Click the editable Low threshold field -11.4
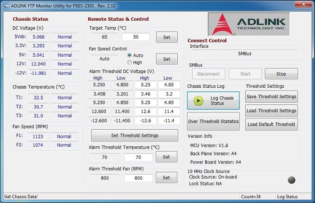 pyautogui.click(x=169, y=121)
